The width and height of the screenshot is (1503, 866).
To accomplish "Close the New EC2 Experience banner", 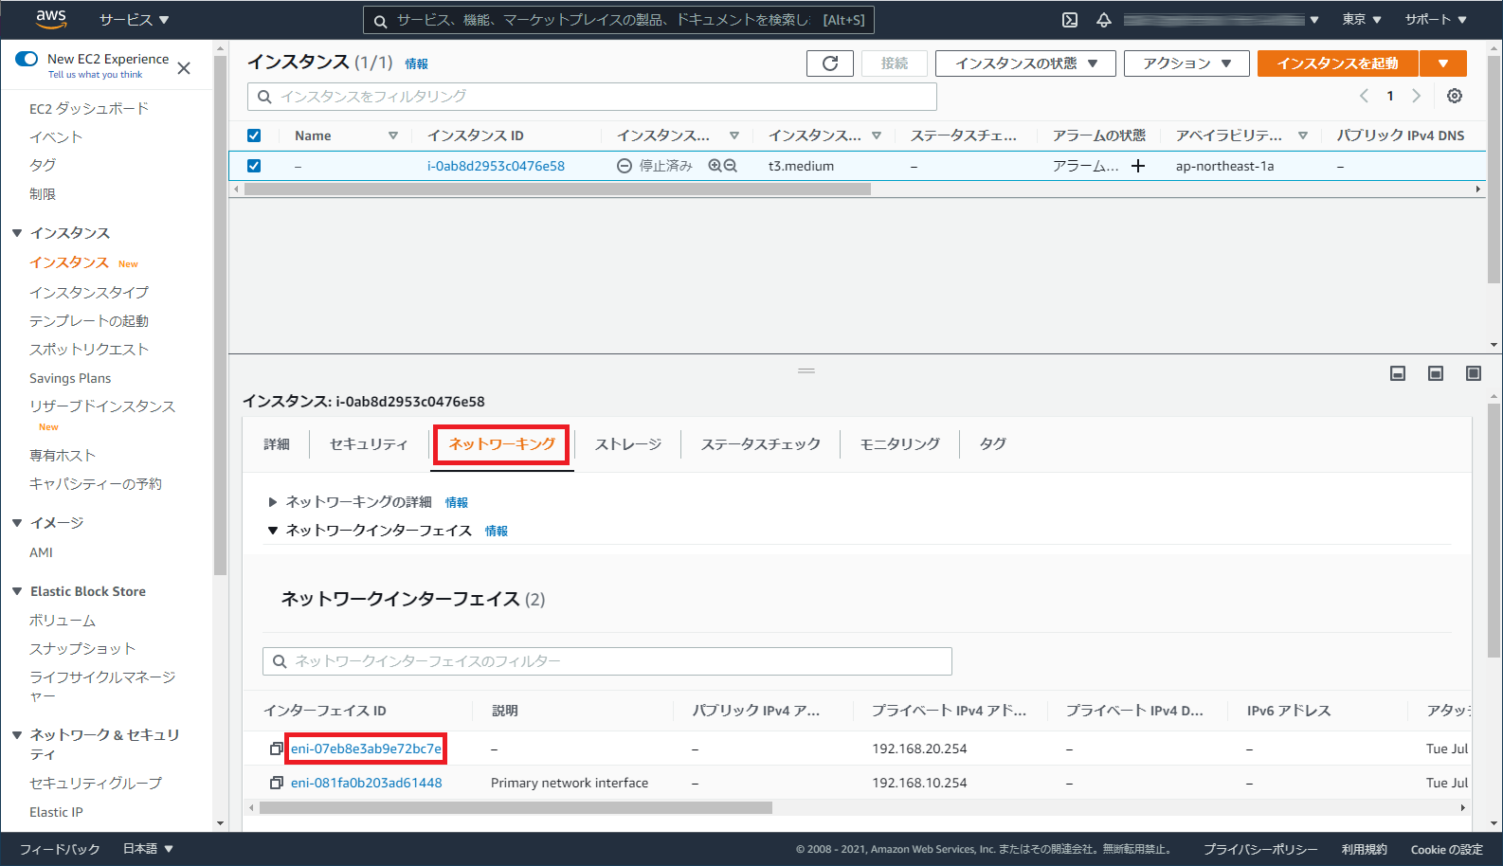I will coord(184,68).
